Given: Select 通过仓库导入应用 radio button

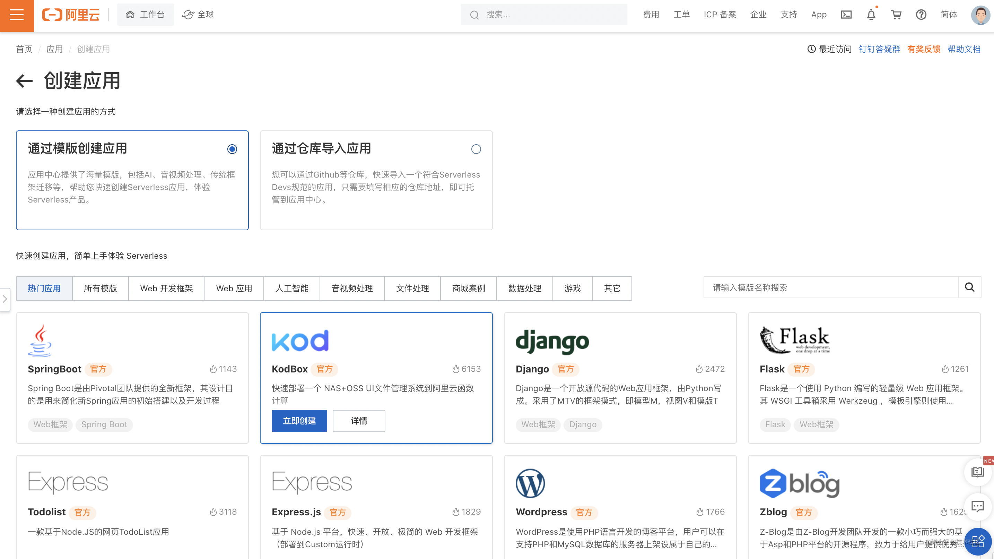Looking at the screenshot, I should click(476, 149).
